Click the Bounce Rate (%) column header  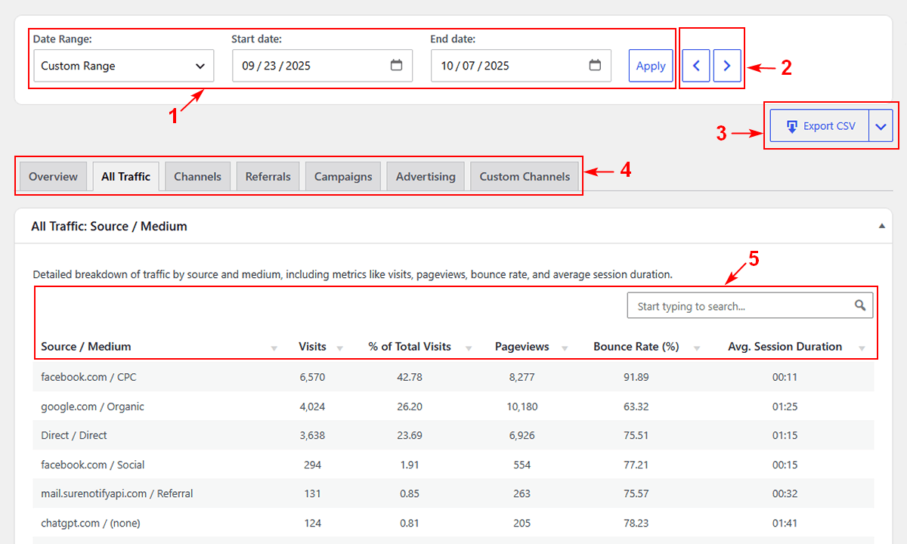[x=636, y=347]
